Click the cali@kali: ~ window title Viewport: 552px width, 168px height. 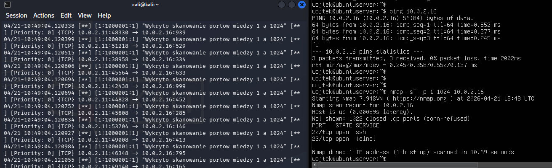click(155, 5)
